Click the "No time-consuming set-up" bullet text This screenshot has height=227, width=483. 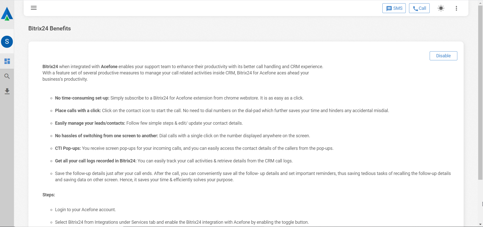[x=82, y=98]
